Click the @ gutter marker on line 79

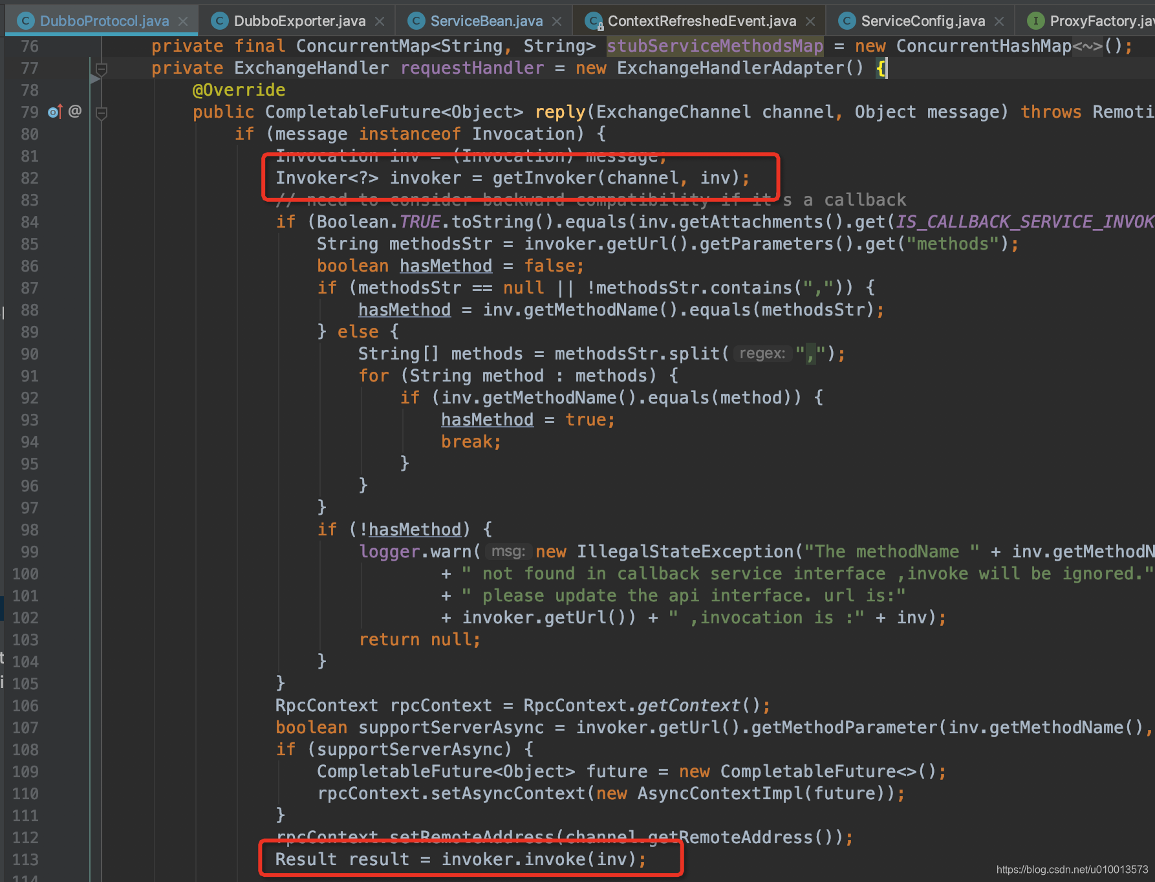[75, 111]
